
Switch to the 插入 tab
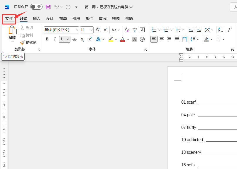click(x=37, y=19)
